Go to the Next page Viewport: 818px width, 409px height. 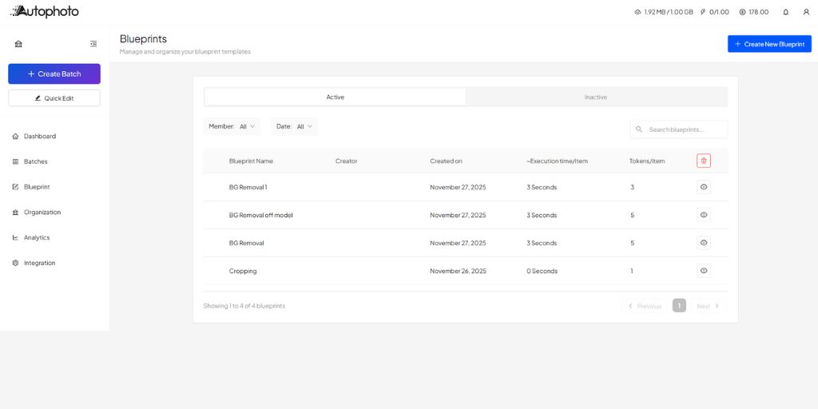coord(708,306)
